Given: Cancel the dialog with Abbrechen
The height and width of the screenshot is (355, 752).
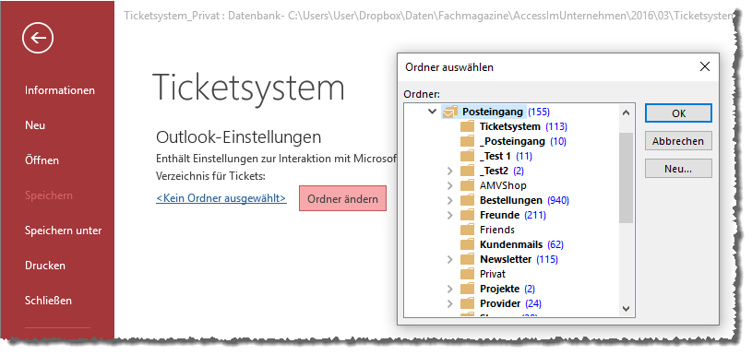Looking at the screenshot, I should tap(678, 141).
